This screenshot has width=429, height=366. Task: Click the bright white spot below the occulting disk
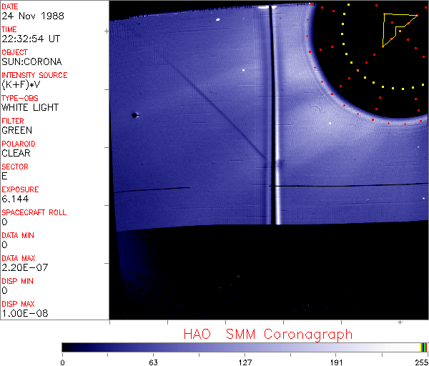(x=330, y=123)
